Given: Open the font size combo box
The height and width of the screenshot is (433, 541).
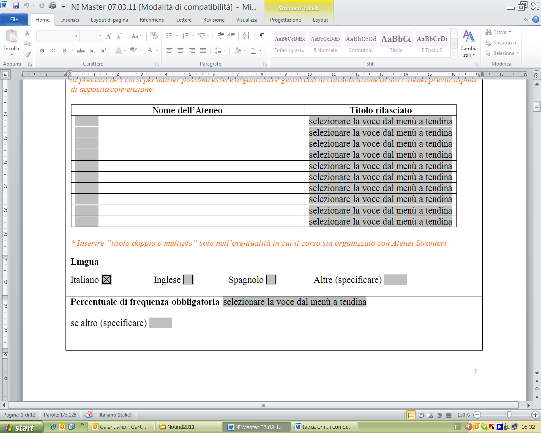Looking at the screenshot, I should (91, 36).
